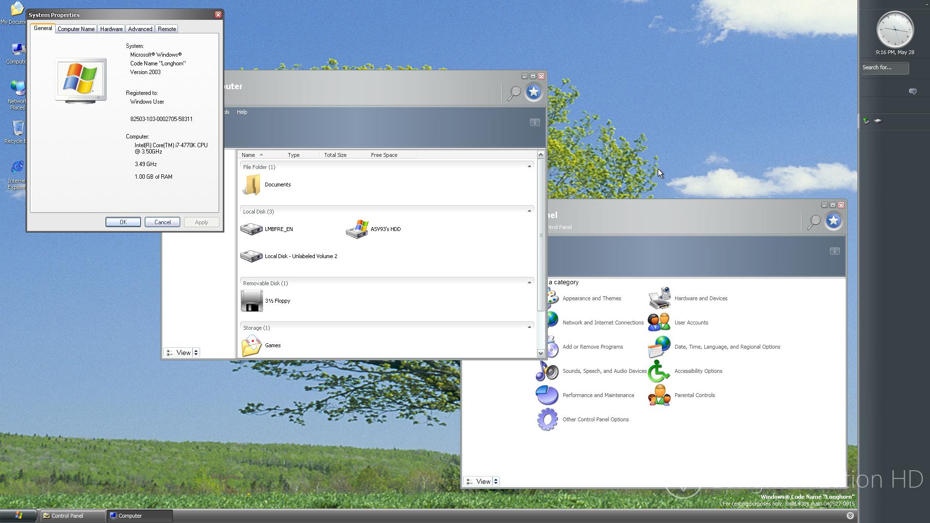
Task: Open the Games storage folder icon
Action: tap(251, 346)
